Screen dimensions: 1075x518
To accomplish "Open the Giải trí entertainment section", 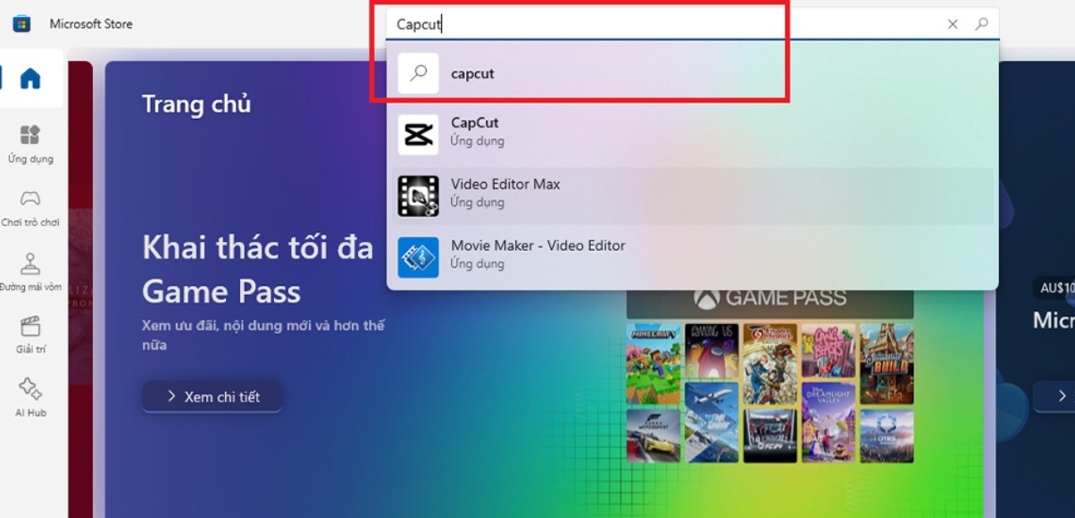I will pos(30,334).
